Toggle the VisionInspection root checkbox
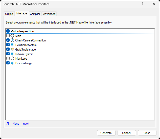Screen dimensions: 160x139 pos(8,31)
